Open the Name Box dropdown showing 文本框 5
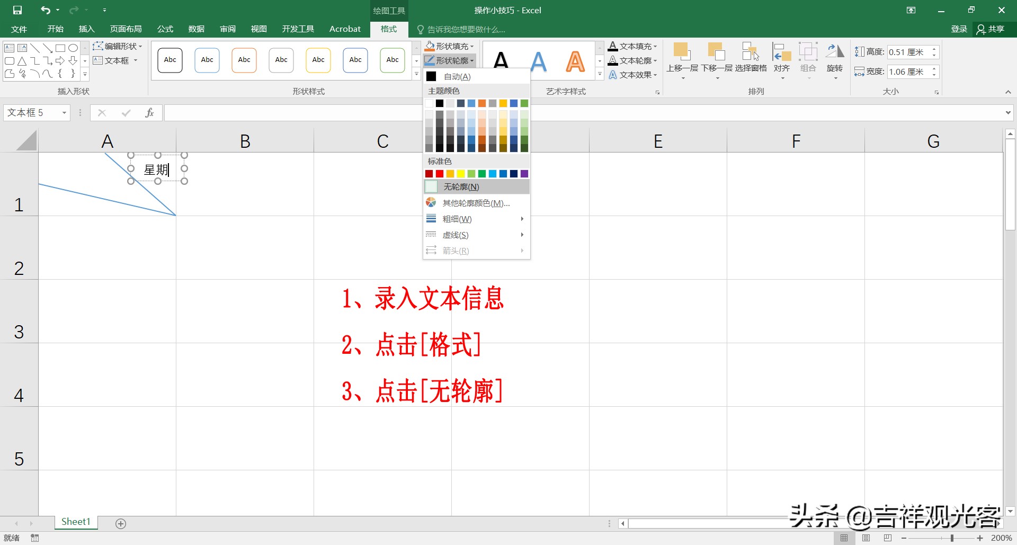Viewport: 1017px width, 545px height. click(x=64, y=112)
